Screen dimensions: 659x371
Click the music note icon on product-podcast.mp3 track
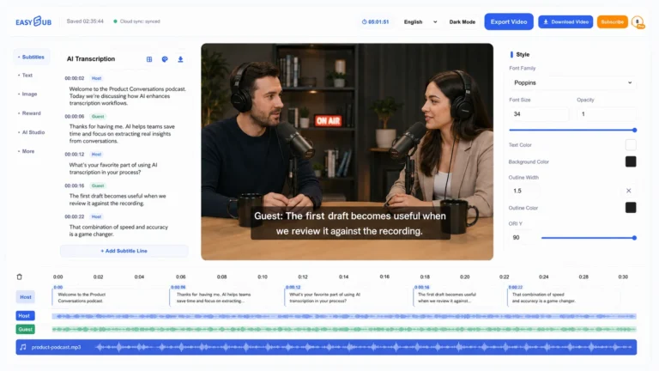click(23, 347)
